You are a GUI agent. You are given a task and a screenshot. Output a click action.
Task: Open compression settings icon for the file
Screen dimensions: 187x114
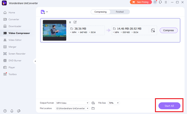pos(153,30)
